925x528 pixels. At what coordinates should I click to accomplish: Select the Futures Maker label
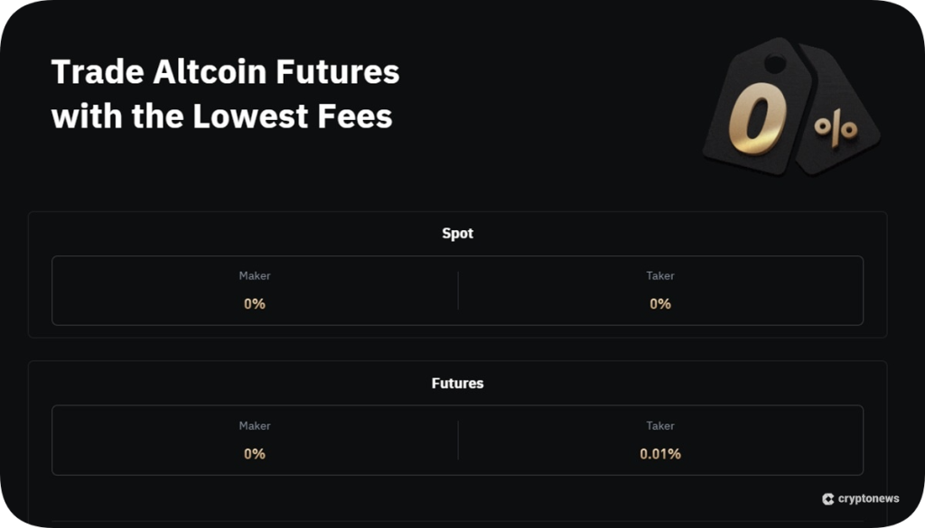coord(255,425)
